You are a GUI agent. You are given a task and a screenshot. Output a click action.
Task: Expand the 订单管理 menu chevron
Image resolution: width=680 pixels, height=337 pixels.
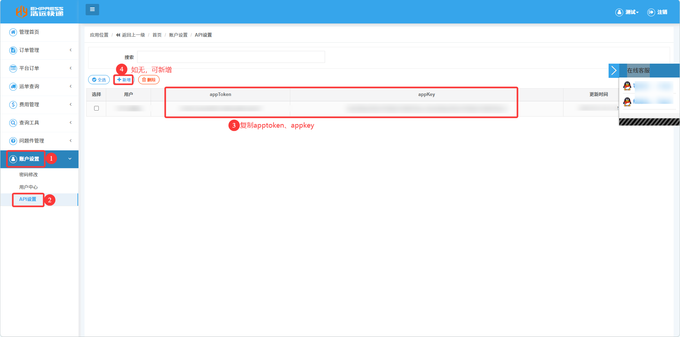71,50
